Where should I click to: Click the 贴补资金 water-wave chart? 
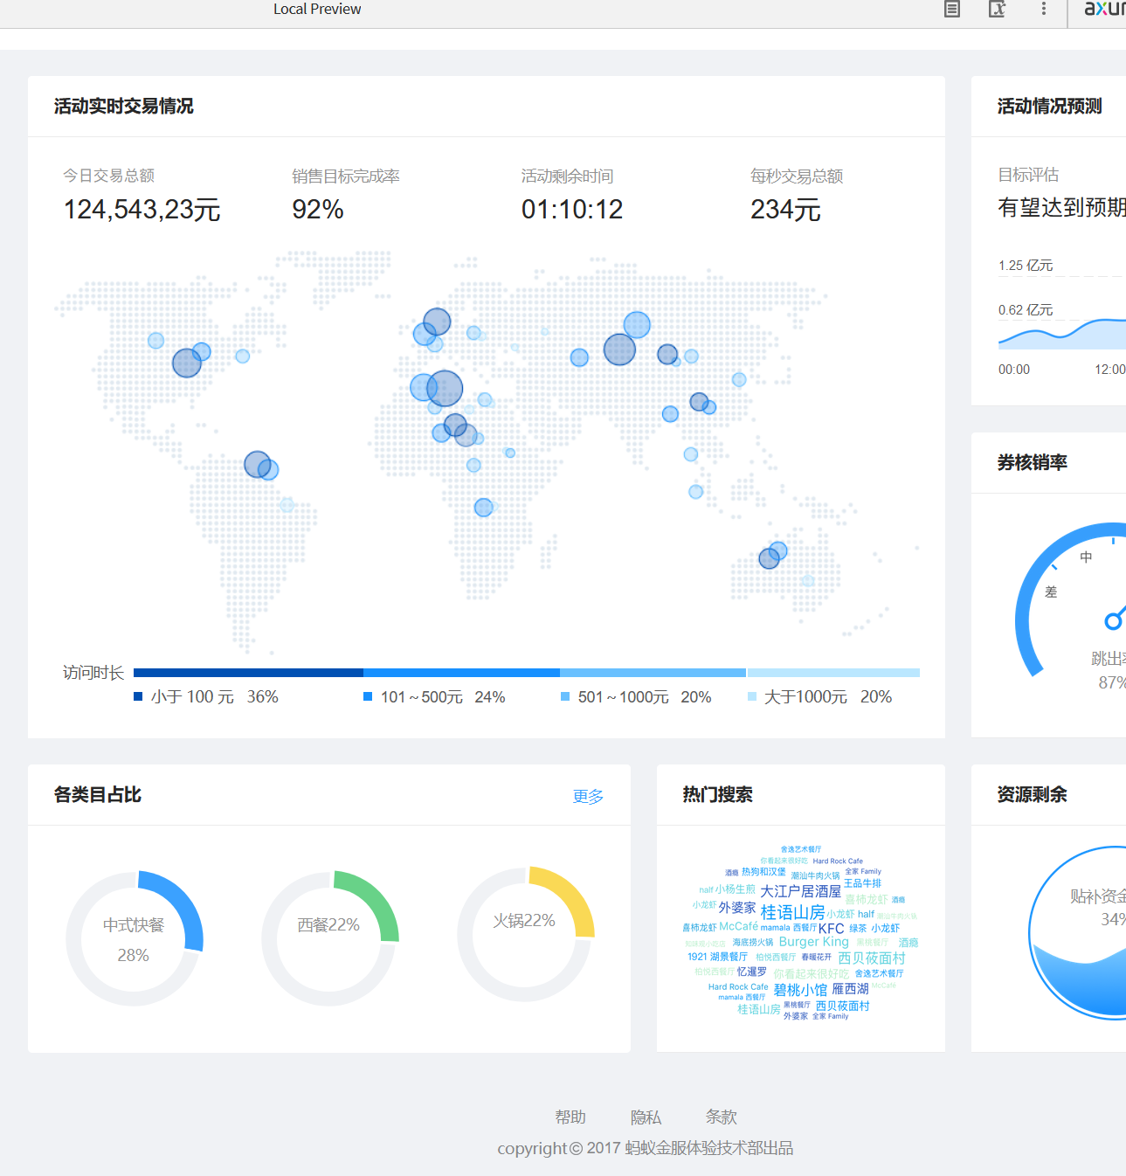(1079, 932)
